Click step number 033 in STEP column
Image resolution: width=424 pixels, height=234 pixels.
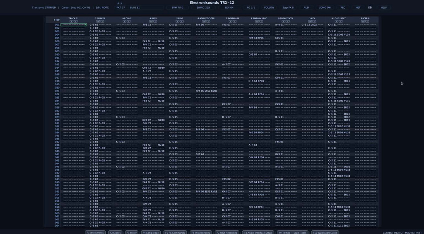click(x=57, y=129)
